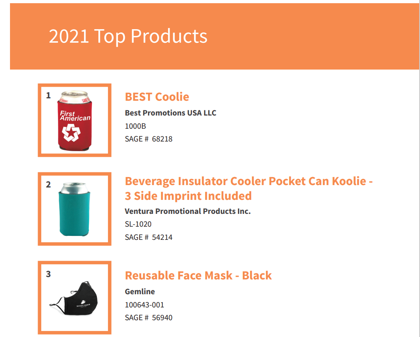Screen dimensions: 420x337
Task: Click SAGE # 54214 text
Action: (x=149, y=237)
